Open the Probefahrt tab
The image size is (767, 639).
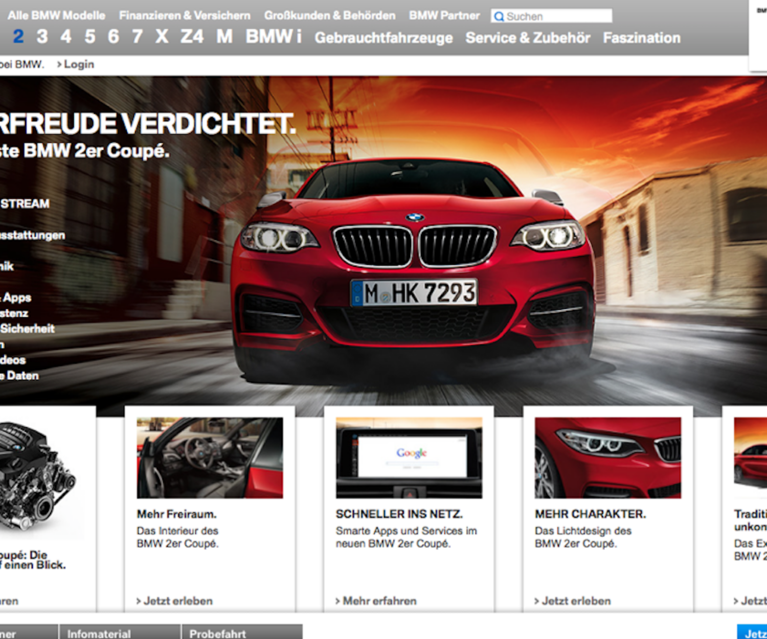point(218,634)
